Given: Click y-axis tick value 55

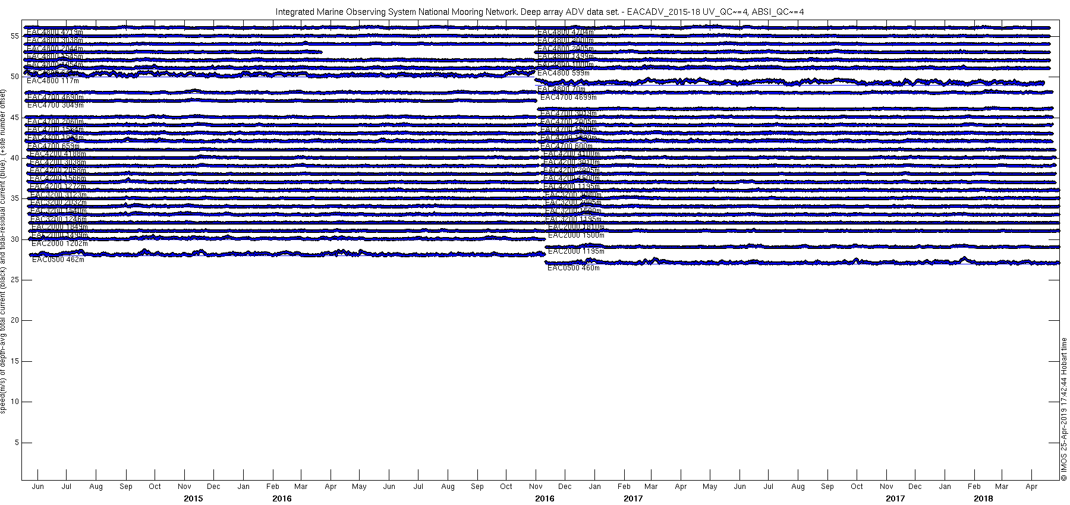Looking at the screenshot, I should [x=15, y=36].
